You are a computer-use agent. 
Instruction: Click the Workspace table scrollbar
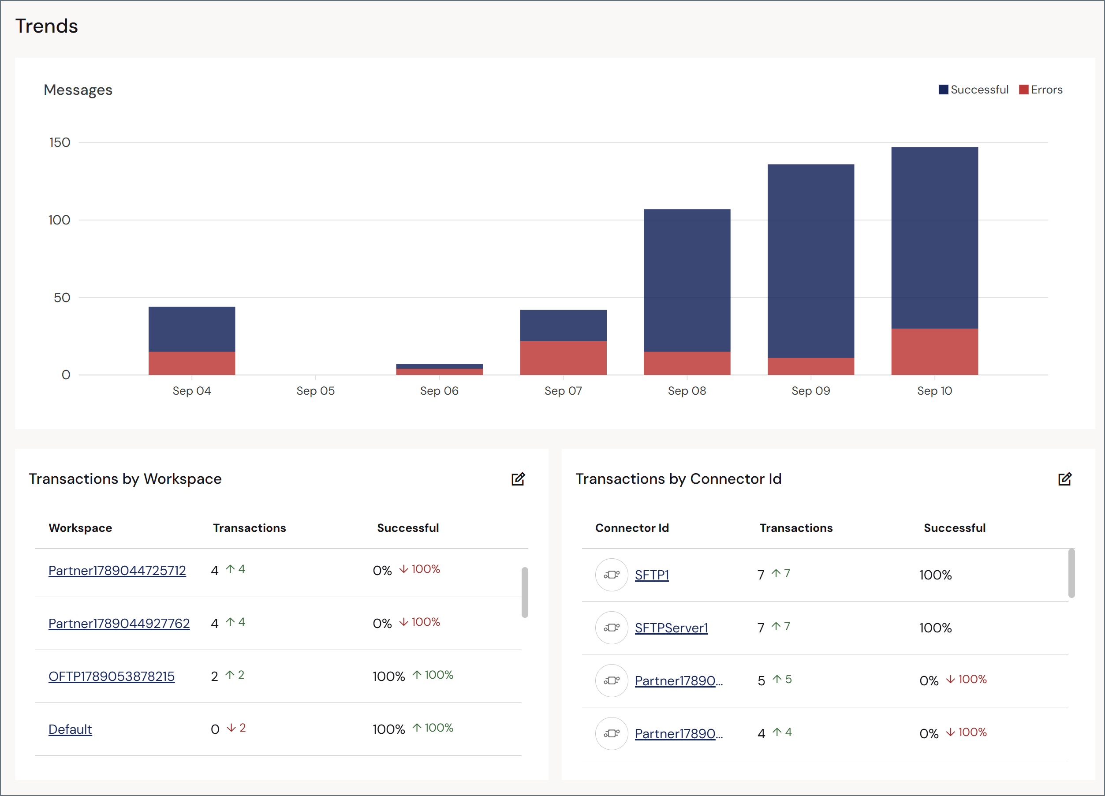[x=525, y=592]
